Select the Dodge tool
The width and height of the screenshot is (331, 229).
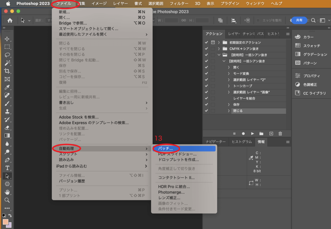[x=7, y=152]
